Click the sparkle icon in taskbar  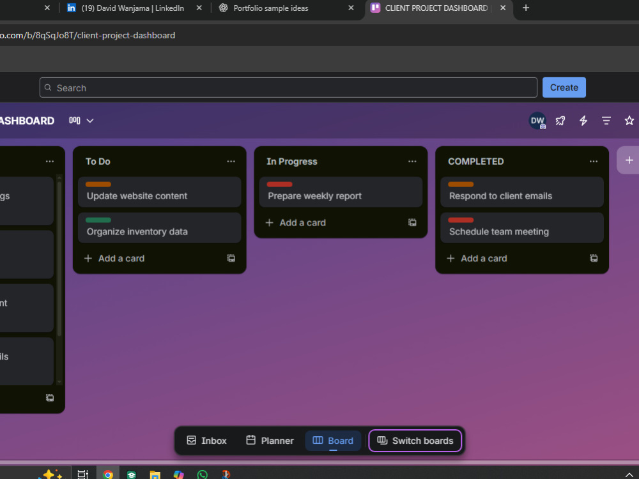click(x=50, y=474)
